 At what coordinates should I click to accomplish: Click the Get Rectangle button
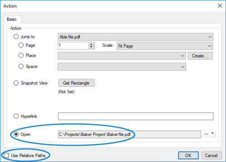(x=76, y=83)
